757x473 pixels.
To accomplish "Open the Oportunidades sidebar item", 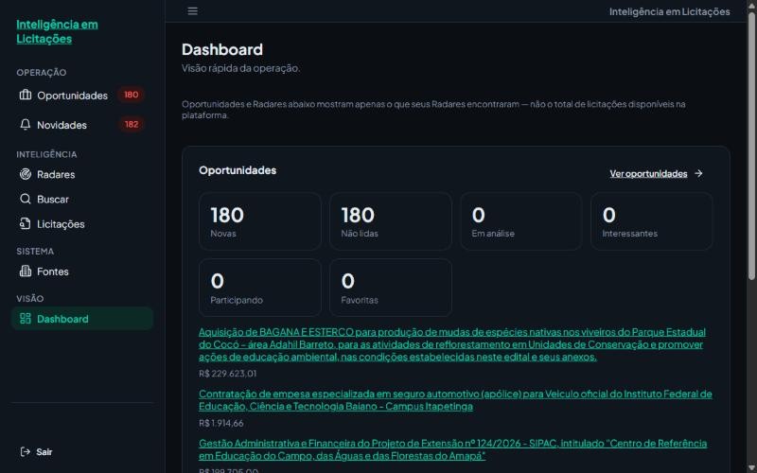I will (x=82, y=96).
